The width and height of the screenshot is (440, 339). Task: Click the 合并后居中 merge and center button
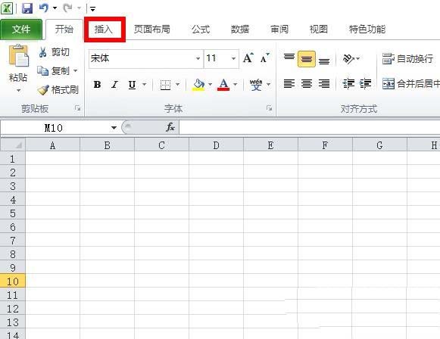click(410, 83)
